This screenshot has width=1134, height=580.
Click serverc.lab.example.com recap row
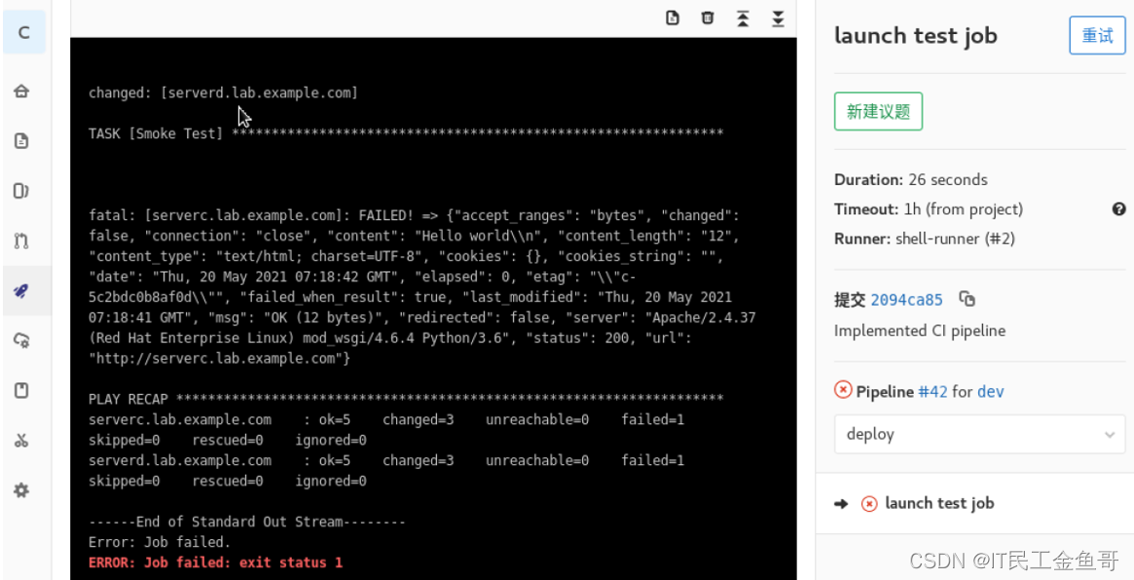point(386,419)
